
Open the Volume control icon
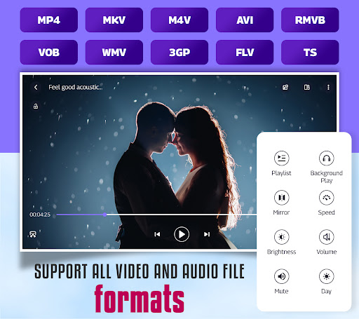[327, 237]
